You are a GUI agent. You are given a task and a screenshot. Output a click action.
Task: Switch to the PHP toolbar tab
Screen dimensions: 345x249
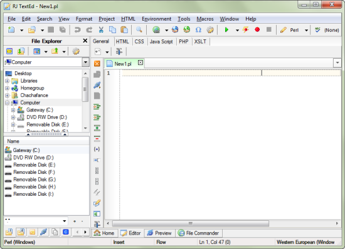pos(184,41)
